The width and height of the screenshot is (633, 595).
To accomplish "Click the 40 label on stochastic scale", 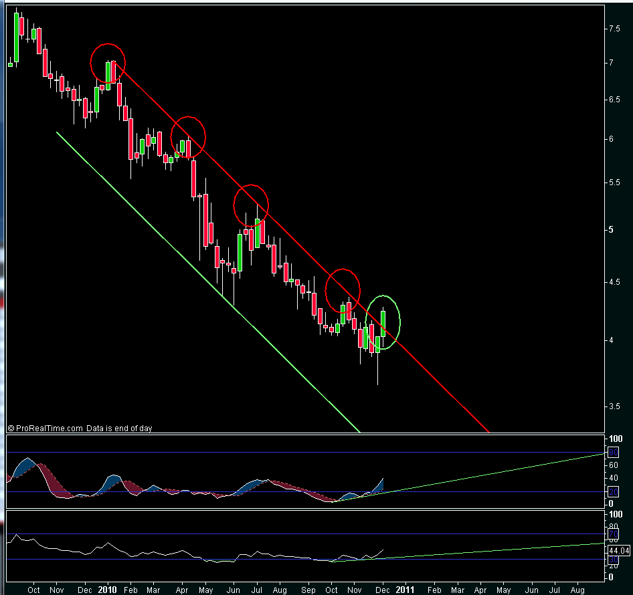I will click(x=613, y=478).
